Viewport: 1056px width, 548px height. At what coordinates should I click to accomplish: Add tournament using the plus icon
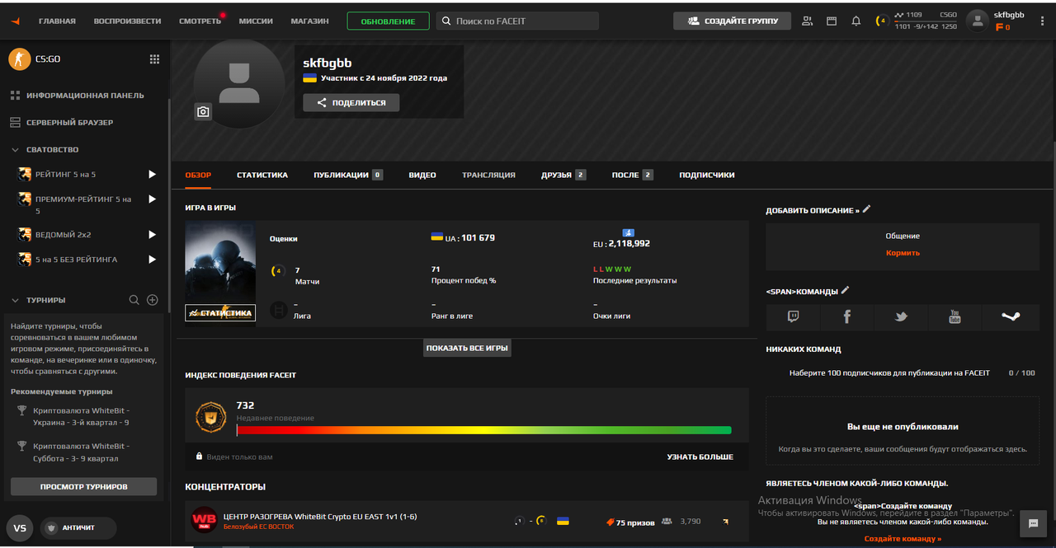153,300
